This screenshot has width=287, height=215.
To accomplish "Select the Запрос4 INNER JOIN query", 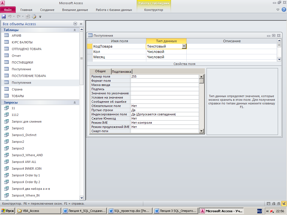I will (27, 169).
